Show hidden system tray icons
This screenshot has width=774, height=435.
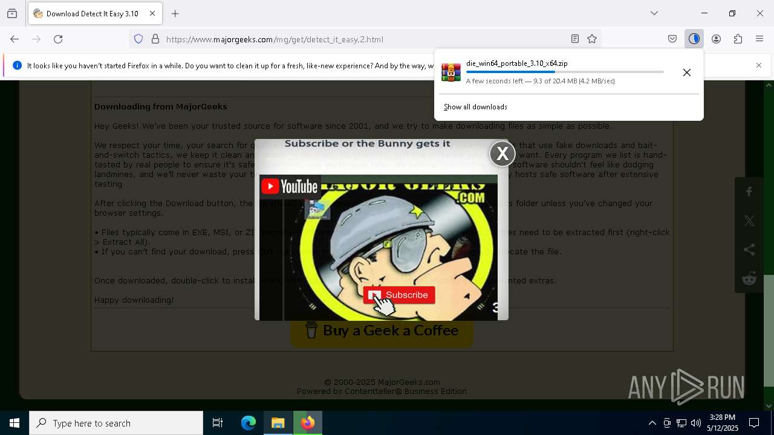point(652,423)
